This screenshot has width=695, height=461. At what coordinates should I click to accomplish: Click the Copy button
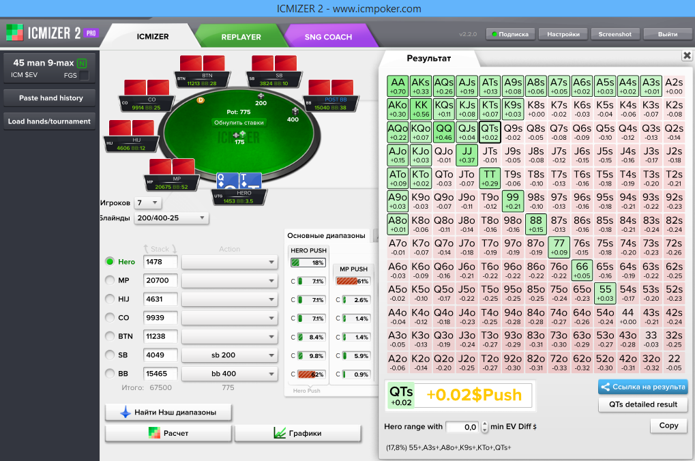(x=668, y=426)
